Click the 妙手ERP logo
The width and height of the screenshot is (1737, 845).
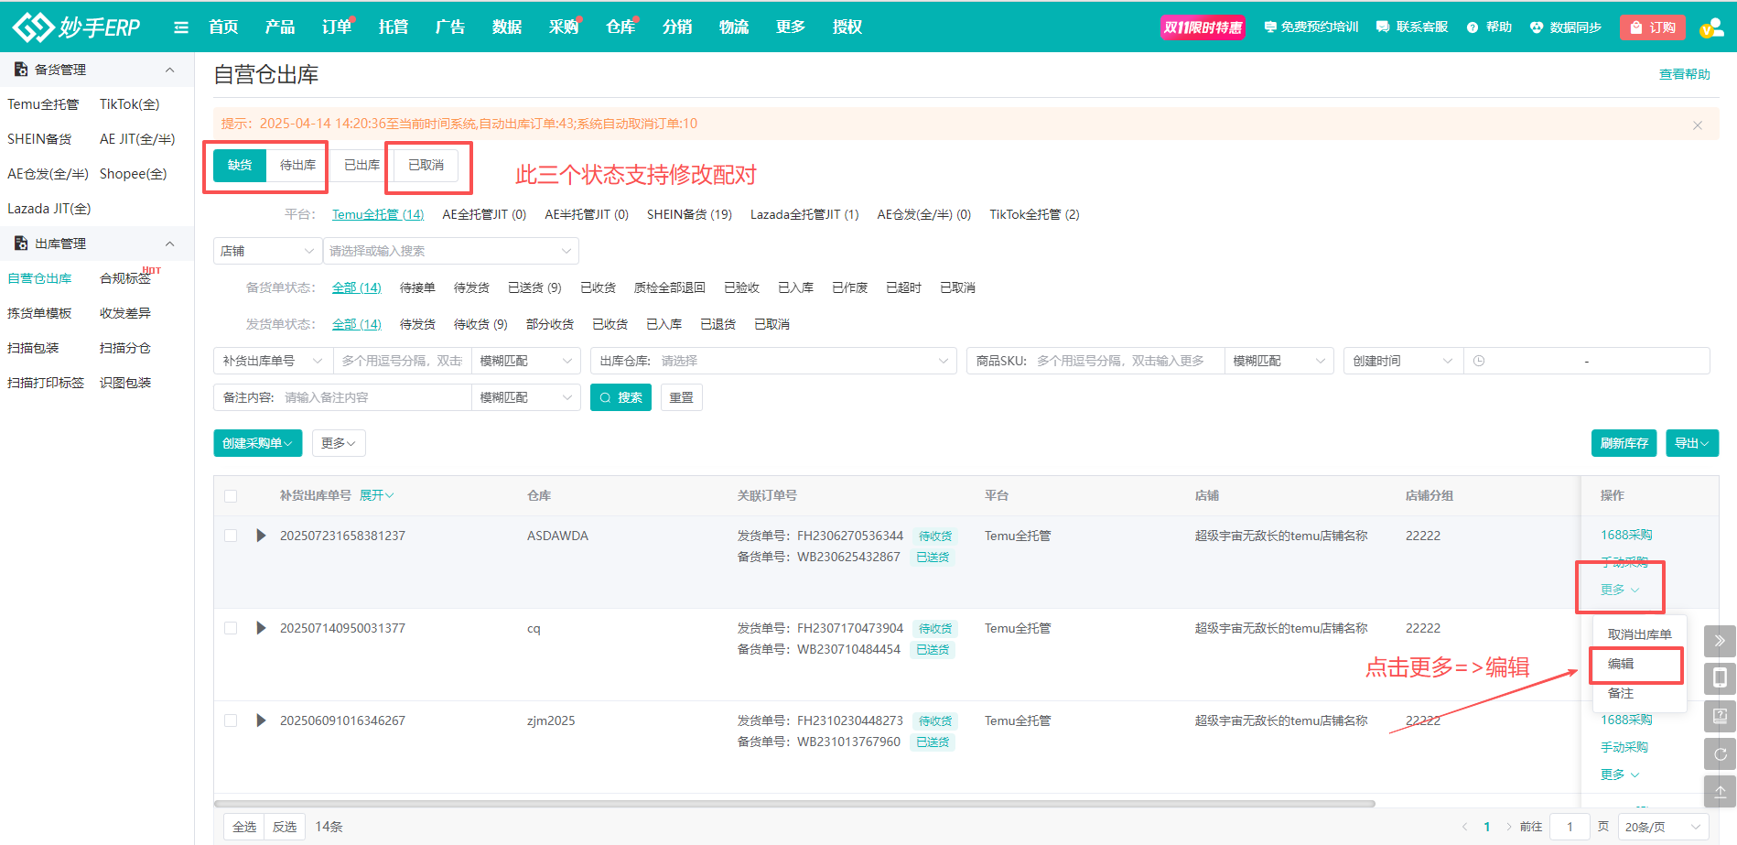point(77,27)
